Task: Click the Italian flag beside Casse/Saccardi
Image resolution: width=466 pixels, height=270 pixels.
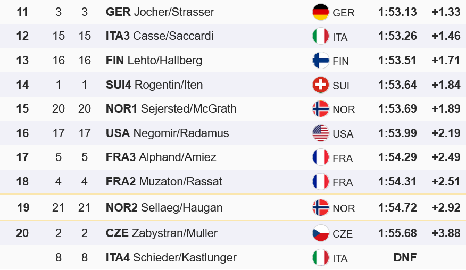Action: [320, 36]
